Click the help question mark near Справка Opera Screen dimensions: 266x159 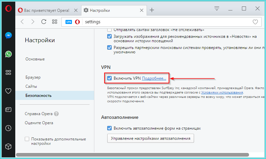click(56, 114)
